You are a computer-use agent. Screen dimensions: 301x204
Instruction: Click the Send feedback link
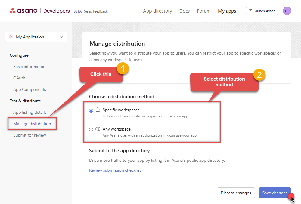click(x=96, y=11)
